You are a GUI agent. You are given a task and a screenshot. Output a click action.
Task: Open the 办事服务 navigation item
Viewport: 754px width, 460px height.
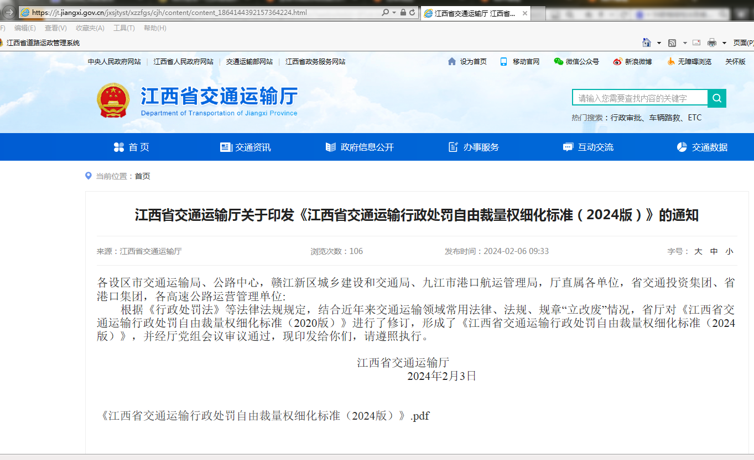(474, 147)
